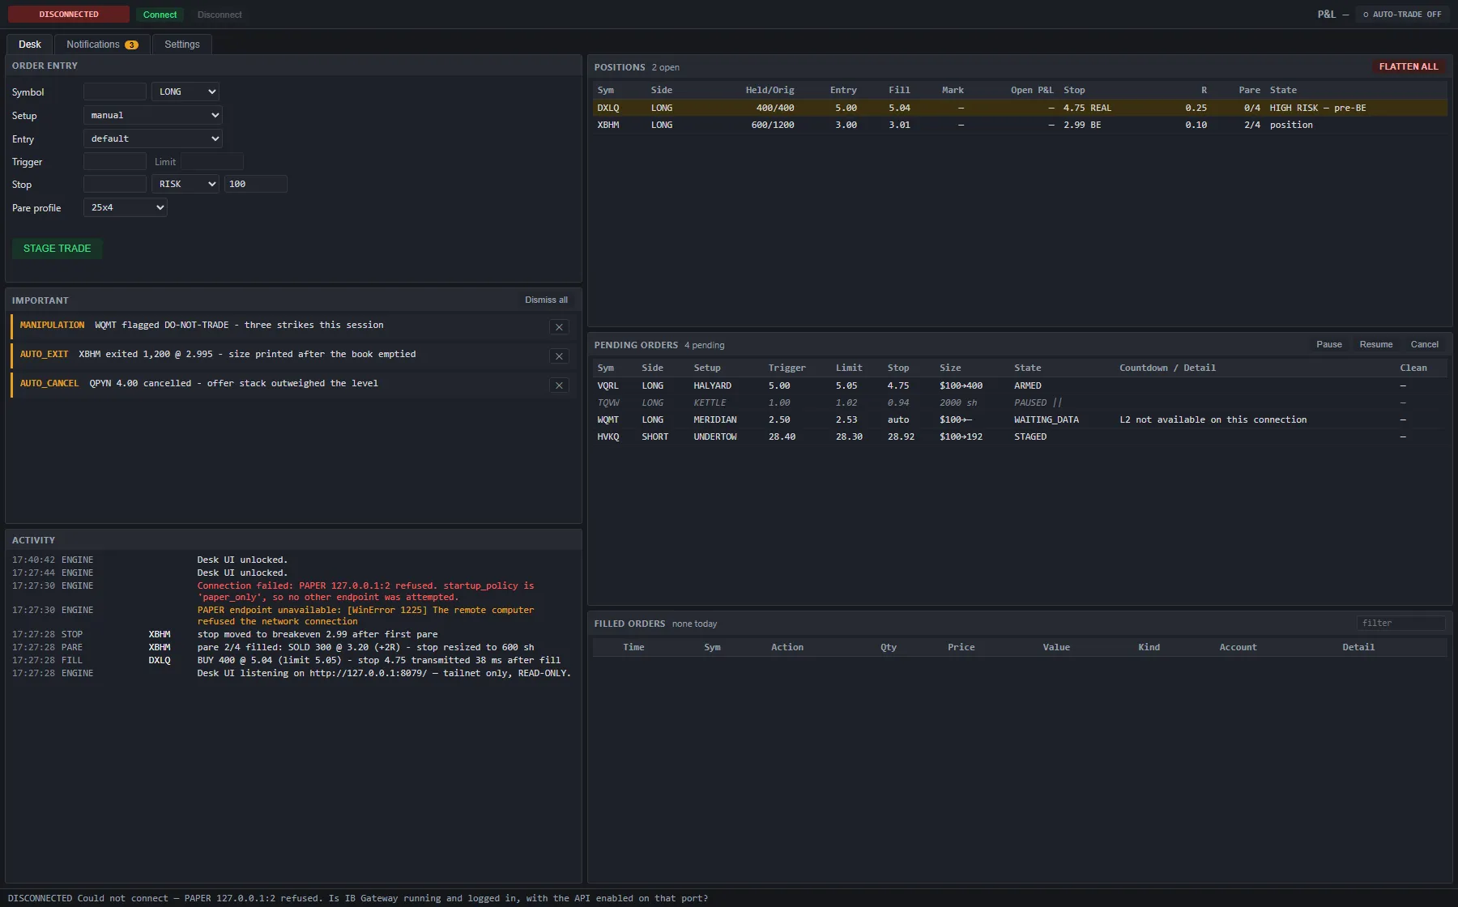Click Cancel in Pending Orders header
The width and height of the screenshot is (1458, 907).
(1425, 344)
